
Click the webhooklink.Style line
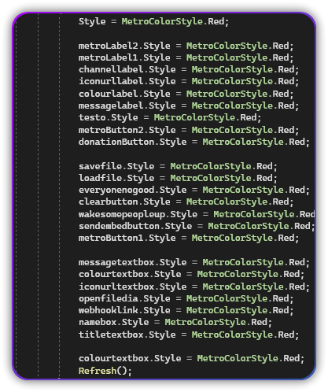[x=186, y=310]
